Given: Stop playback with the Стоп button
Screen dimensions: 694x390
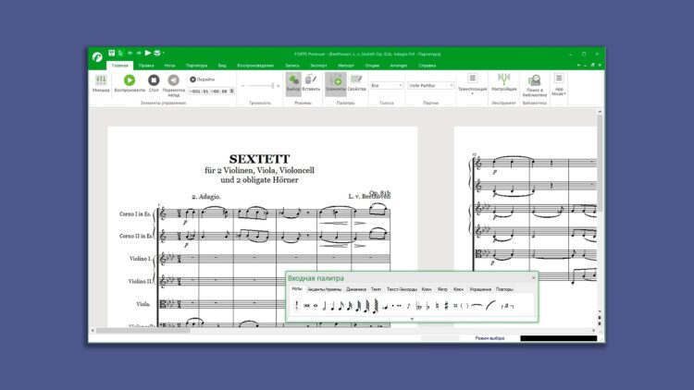Looking at the screenshot, I should click(x=154, y=82).
